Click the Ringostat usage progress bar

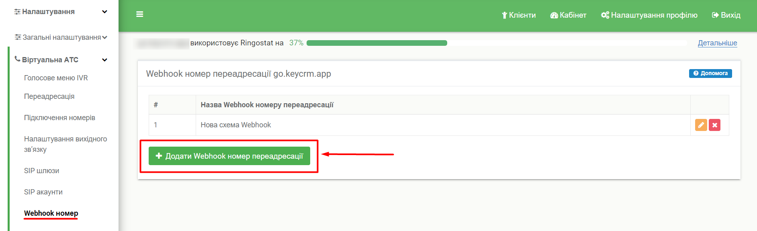(497, 43)
